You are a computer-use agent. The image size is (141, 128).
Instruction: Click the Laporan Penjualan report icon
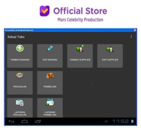[x=20, y=103]
